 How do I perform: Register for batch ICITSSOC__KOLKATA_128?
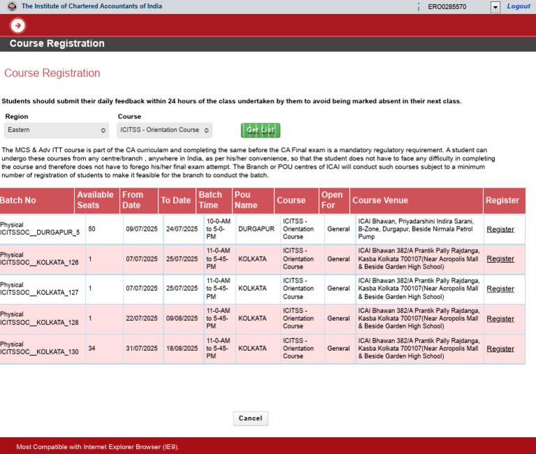tap(500, 319)
